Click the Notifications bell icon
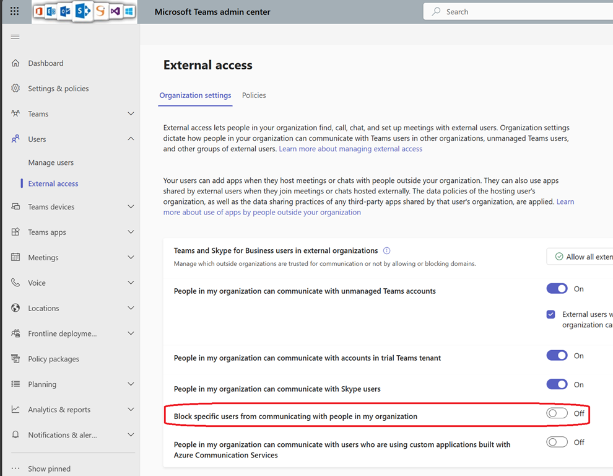The height and width of the screenshot is (476, 613). click(15, 435)
